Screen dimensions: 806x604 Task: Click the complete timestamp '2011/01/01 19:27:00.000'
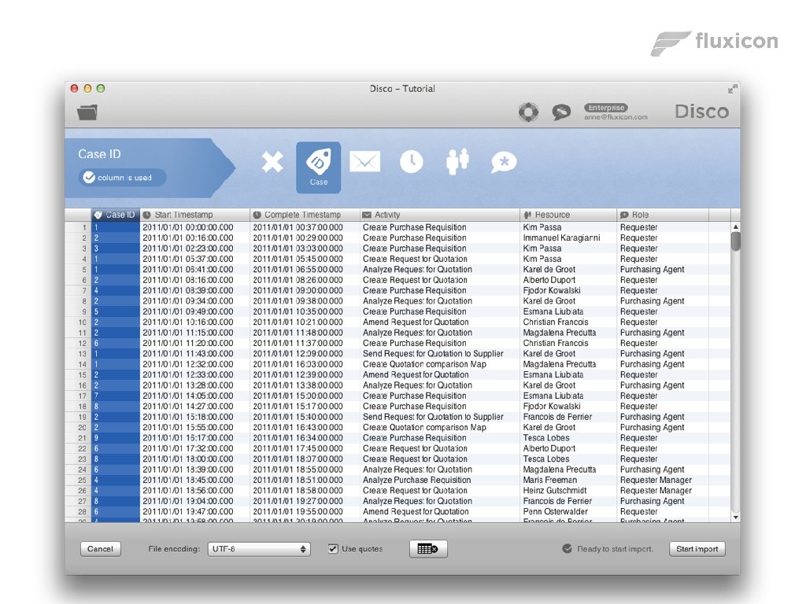(298, 501)
